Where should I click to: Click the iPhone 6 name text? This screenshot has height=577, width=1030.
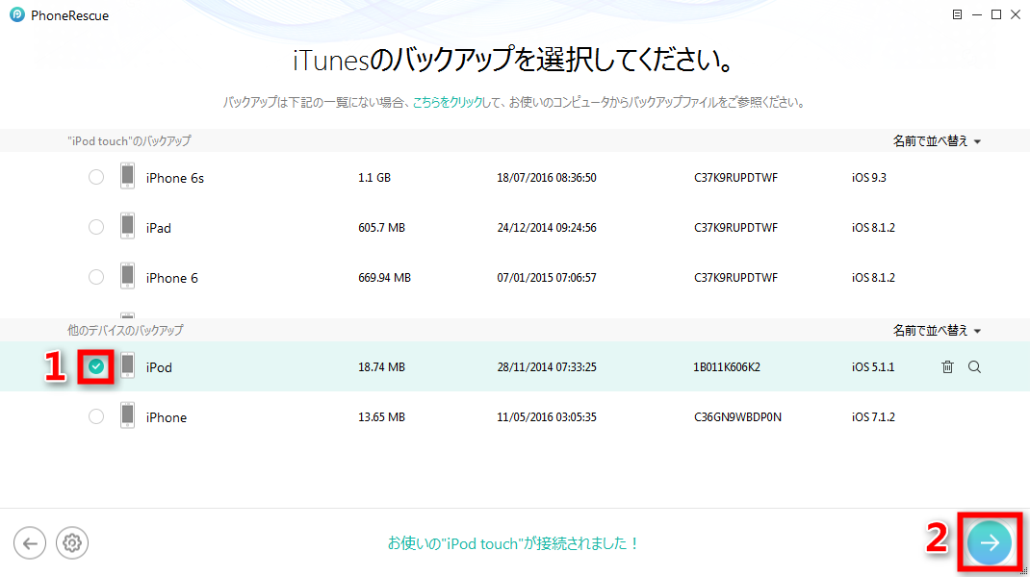171,278
